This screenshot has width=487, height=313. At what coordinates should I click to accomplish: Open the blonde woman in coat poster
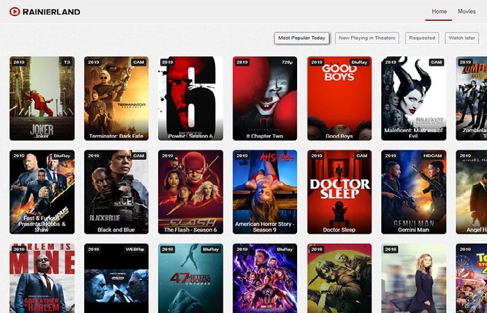(413, 278)
